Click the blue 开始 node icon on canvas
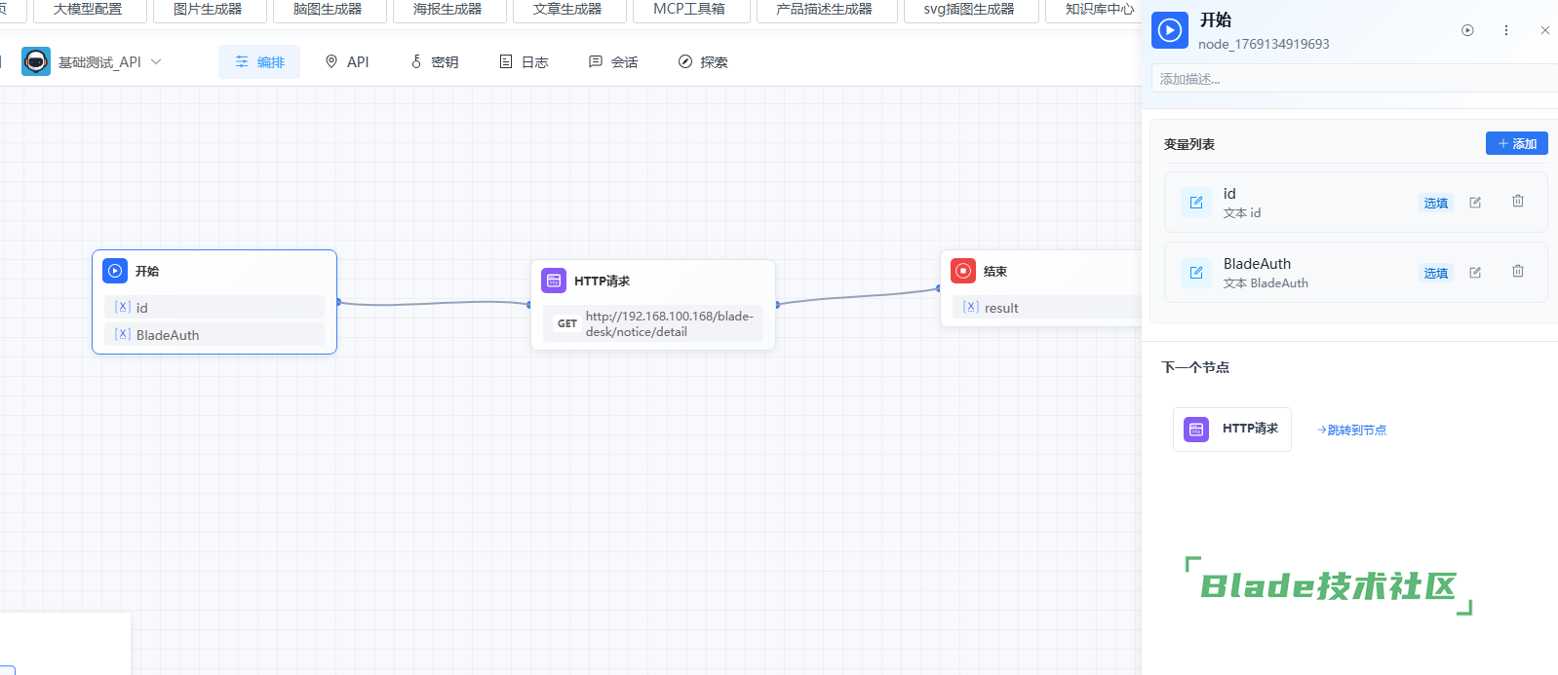The width and height of the screenshot is (1558, 675). click(115, 271)
